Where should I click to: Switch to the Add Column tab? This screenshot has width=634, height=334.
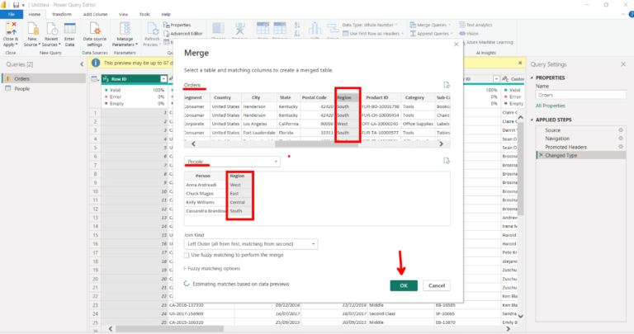point(96,14)
